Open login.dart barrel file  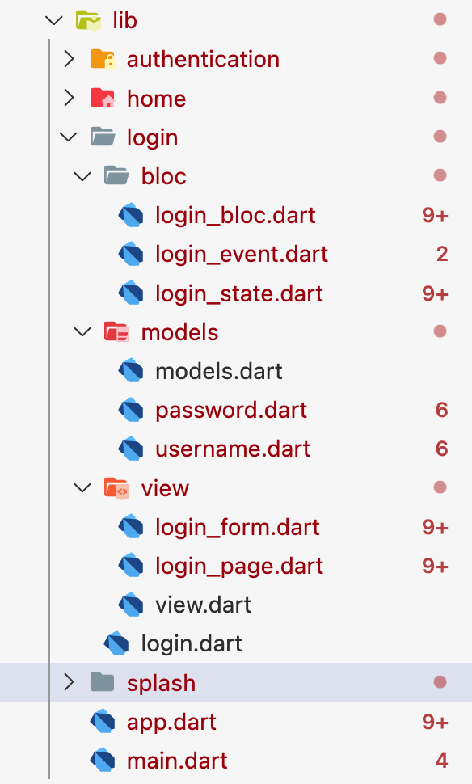[x=192, y=643]
